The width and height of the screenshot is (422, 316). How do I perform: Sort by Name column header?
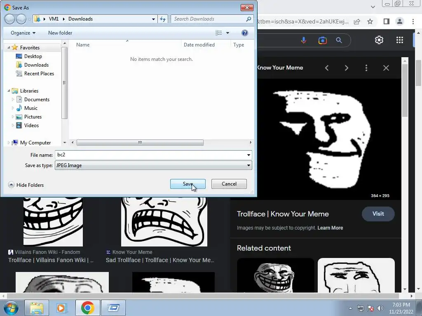coord(83,44)
